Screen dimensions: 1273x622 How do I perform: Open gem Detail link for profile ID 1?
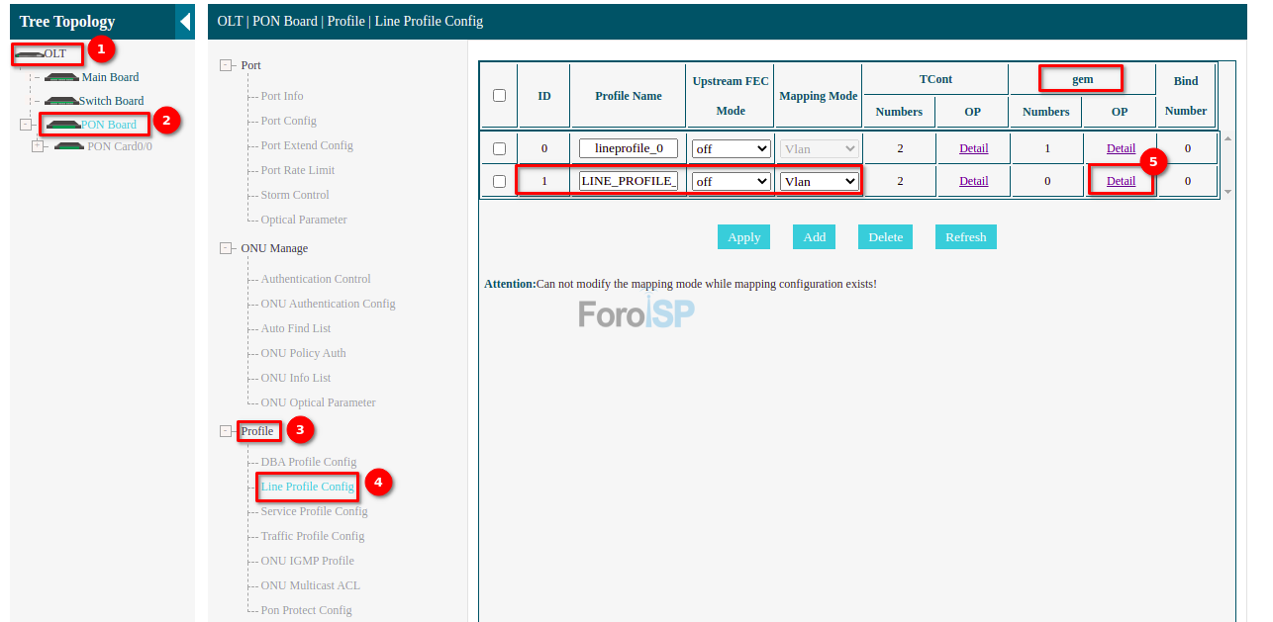click(1121, 181)
